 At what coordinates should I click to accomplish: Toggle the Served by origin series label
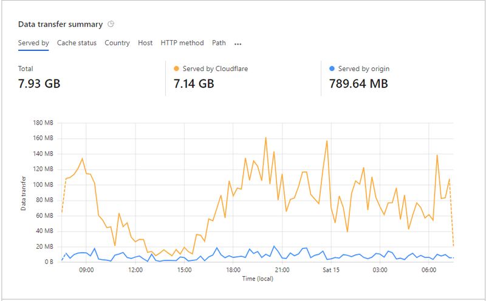(364, 69)
